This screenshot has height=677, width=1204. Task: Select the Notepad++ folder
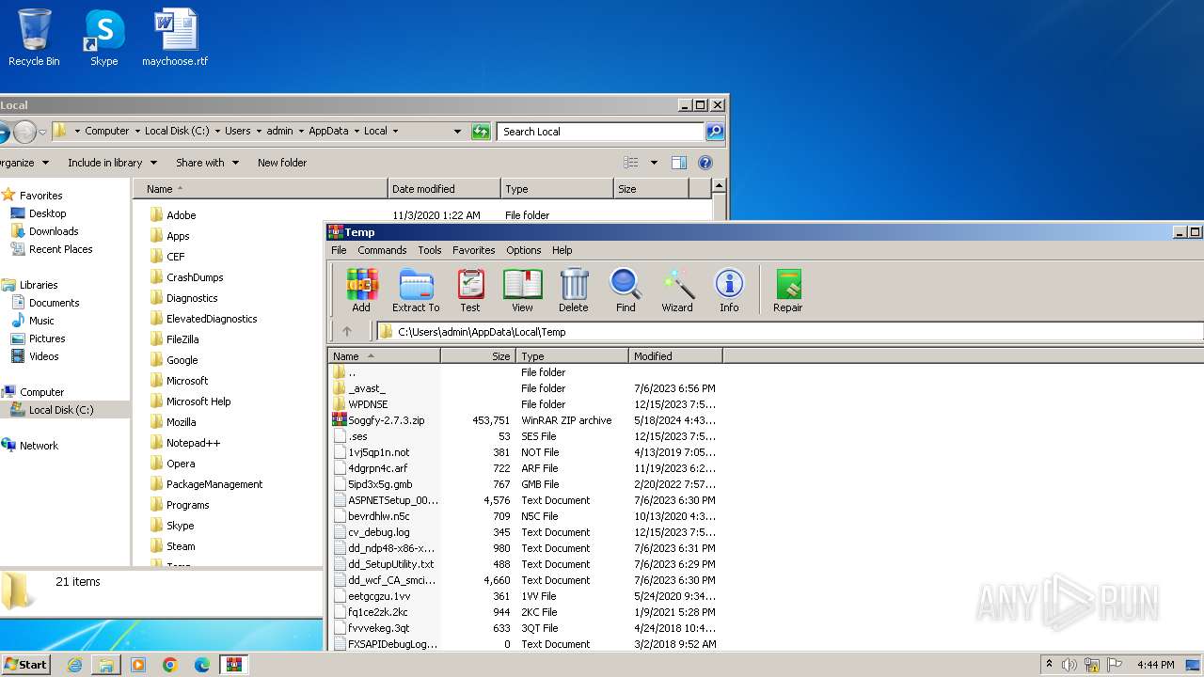(x=193, y=443)
